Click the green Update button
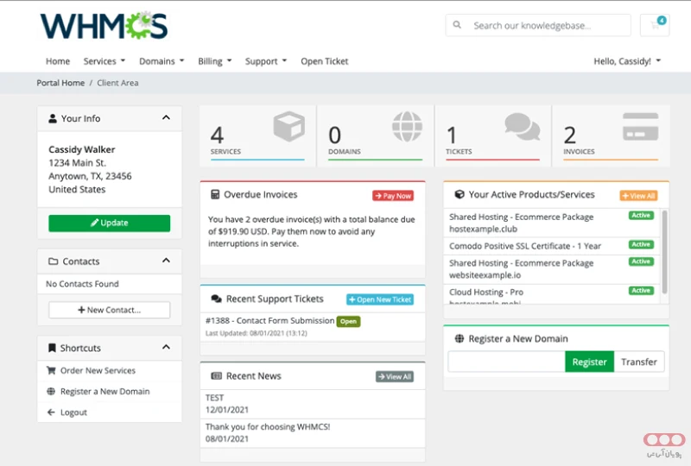The width and height of the screenshot is (691, 466). pyautogui.click(x=110, y=223)
